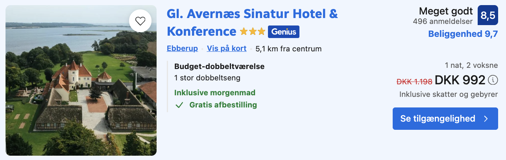Click the crossed-out DKK 1.198 price
The image size is (506, 160).
[x=414, y=82]
